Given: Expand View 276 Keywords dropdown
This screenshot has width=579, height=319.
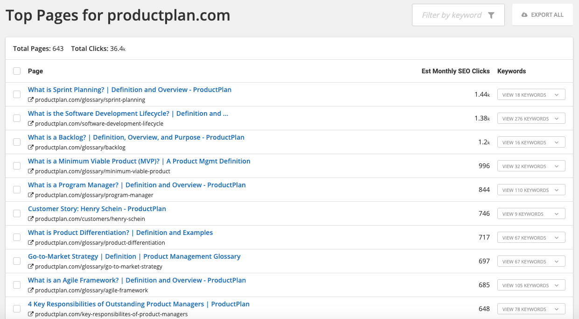Looking at the screenshot, I should [531, 119].
